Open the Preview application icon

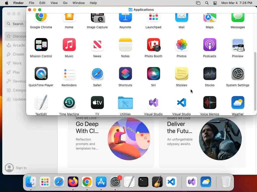[238, 45]
